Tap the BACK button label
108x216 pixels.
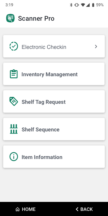click(x=86, y=209)
